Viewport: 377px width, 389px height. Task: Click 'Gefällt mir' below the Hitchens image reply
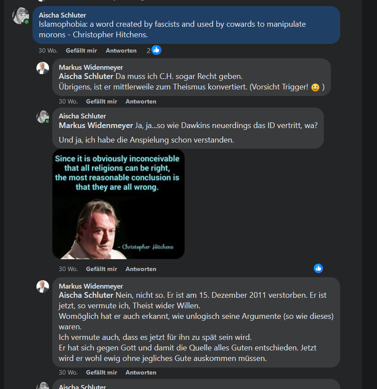coord(101,269)
